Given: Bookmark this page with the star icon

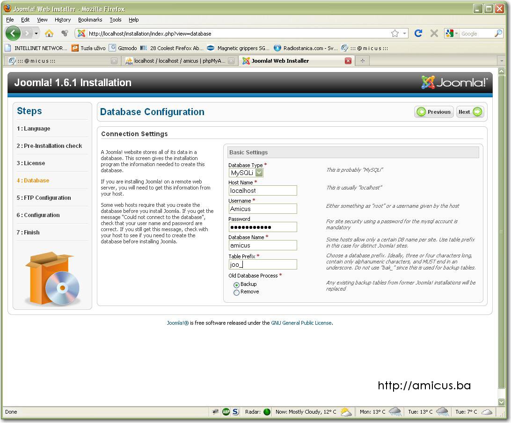Looking at the screenshot, I should pyautogui.click(x=394, y=33).
